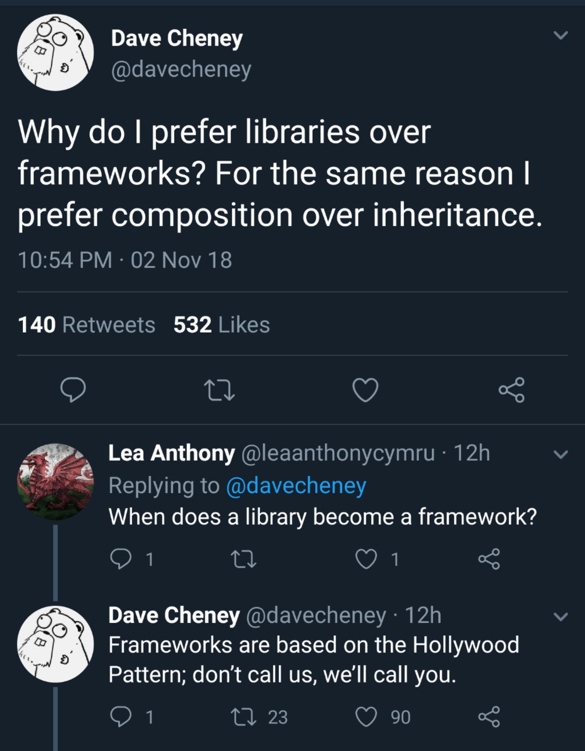Reply to Dave Cheney's main tweet
585x751 pixels.
(73, 389)
